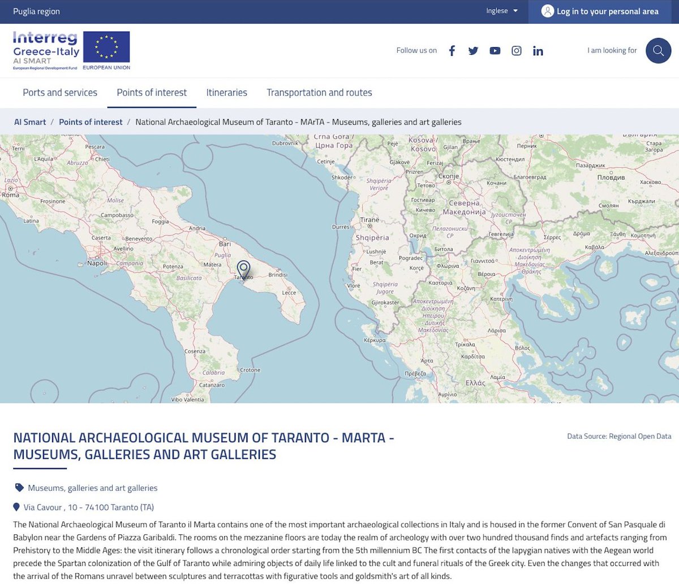Click the magnifying glass search button

click(x=658, y=50)
